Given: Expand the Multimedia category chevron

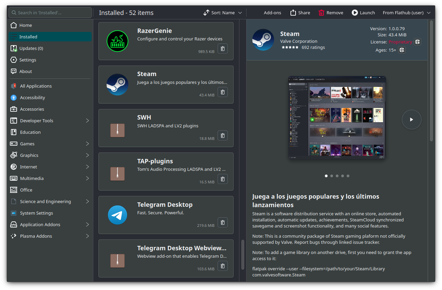Looking at the screenshot, I should (x=88, y=178).
